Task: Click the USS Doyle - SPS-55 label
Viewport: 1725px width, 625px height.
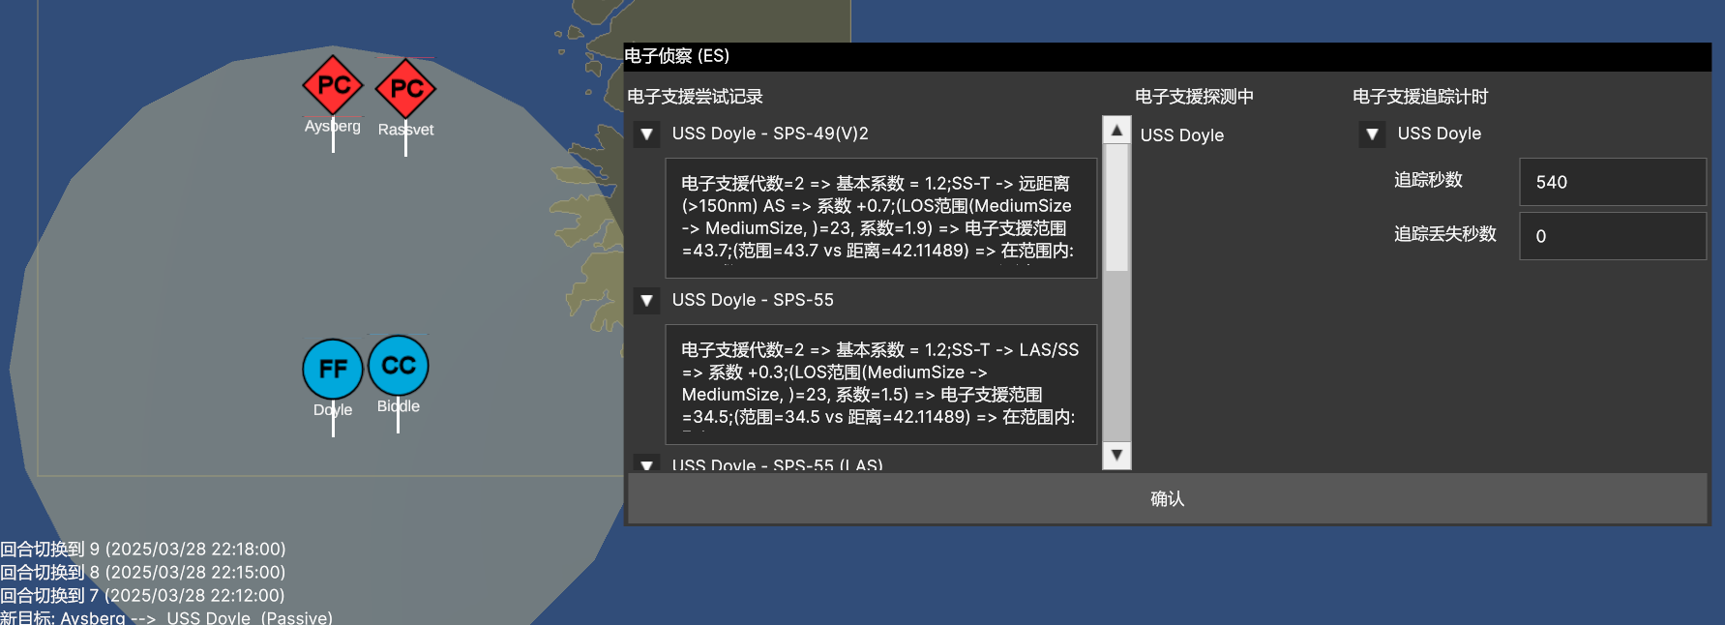Action: tap(753, 300)
